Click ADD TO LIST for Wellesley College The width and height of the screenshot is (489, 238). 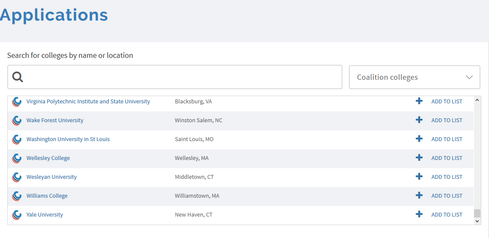[x=447, y=158]
